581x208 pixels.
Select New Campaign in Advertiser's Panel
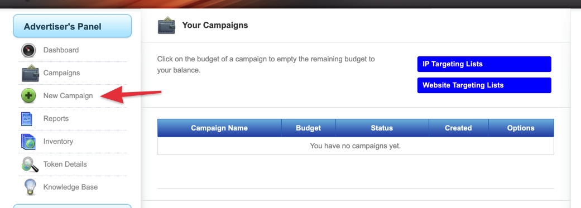pyautogui.click(x=68, y=95)
